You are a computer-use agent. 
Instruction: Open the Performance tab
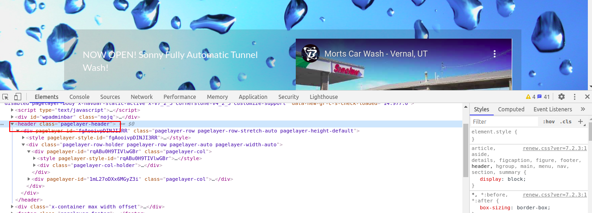(x=179, y=97)
